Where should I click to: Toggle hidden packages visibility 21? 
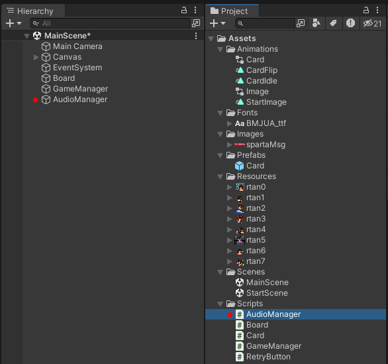[372, 24]
